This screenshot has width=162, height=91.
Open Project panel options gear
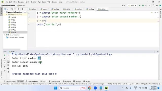tap(23, 9)
